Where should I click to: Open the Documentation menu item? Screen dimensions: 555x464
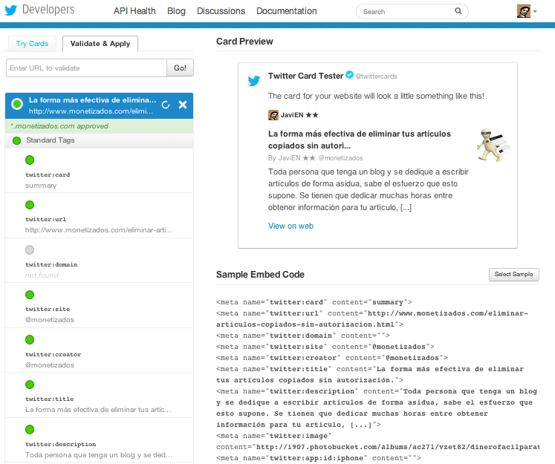pyautogui.click(x=286, y=11)
